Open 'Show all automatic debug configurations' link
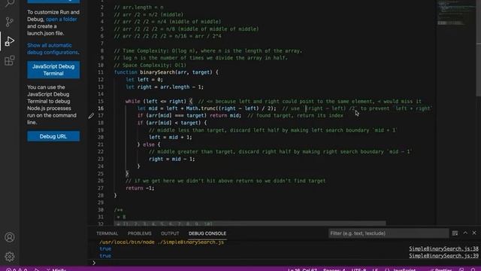The image size is (481, 271). coord(53,49)
